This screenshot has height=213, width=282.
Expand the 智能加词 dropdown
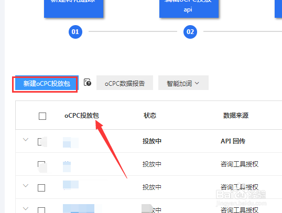click(x=183, y=83)
